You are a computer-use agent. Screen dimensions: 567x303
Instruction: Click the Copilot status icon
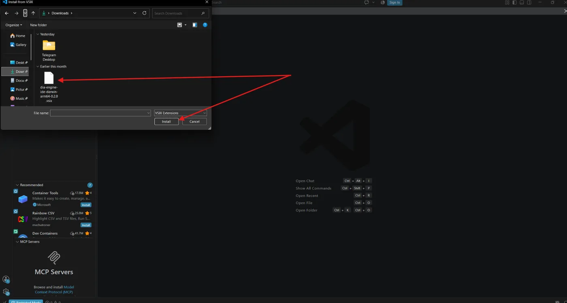(x=383, y=2)
